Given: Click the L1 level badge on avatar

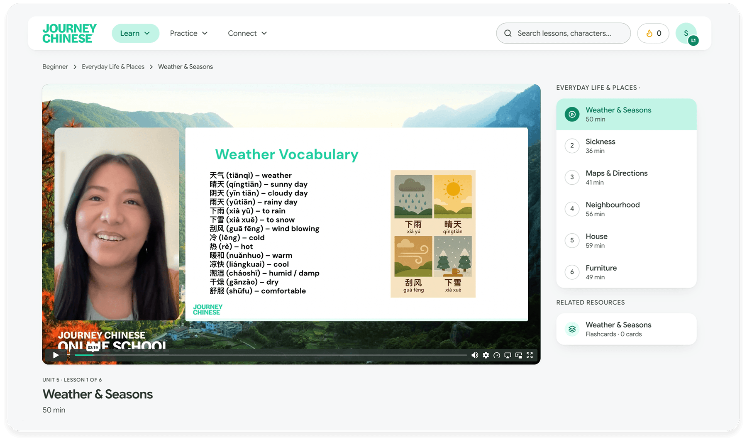Looking at the screenshot, I should tap(693, 40).
